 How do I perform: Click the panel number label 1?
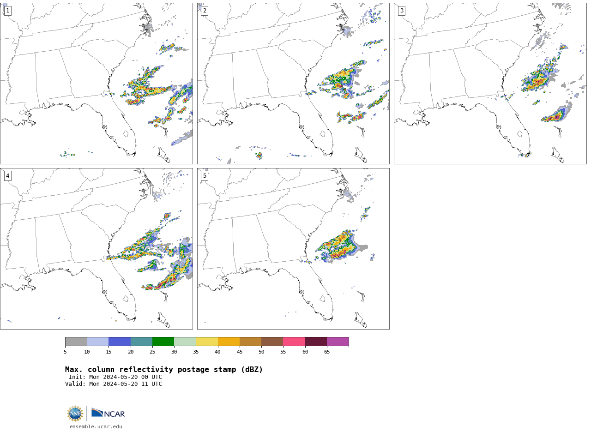tap(7, 11)
